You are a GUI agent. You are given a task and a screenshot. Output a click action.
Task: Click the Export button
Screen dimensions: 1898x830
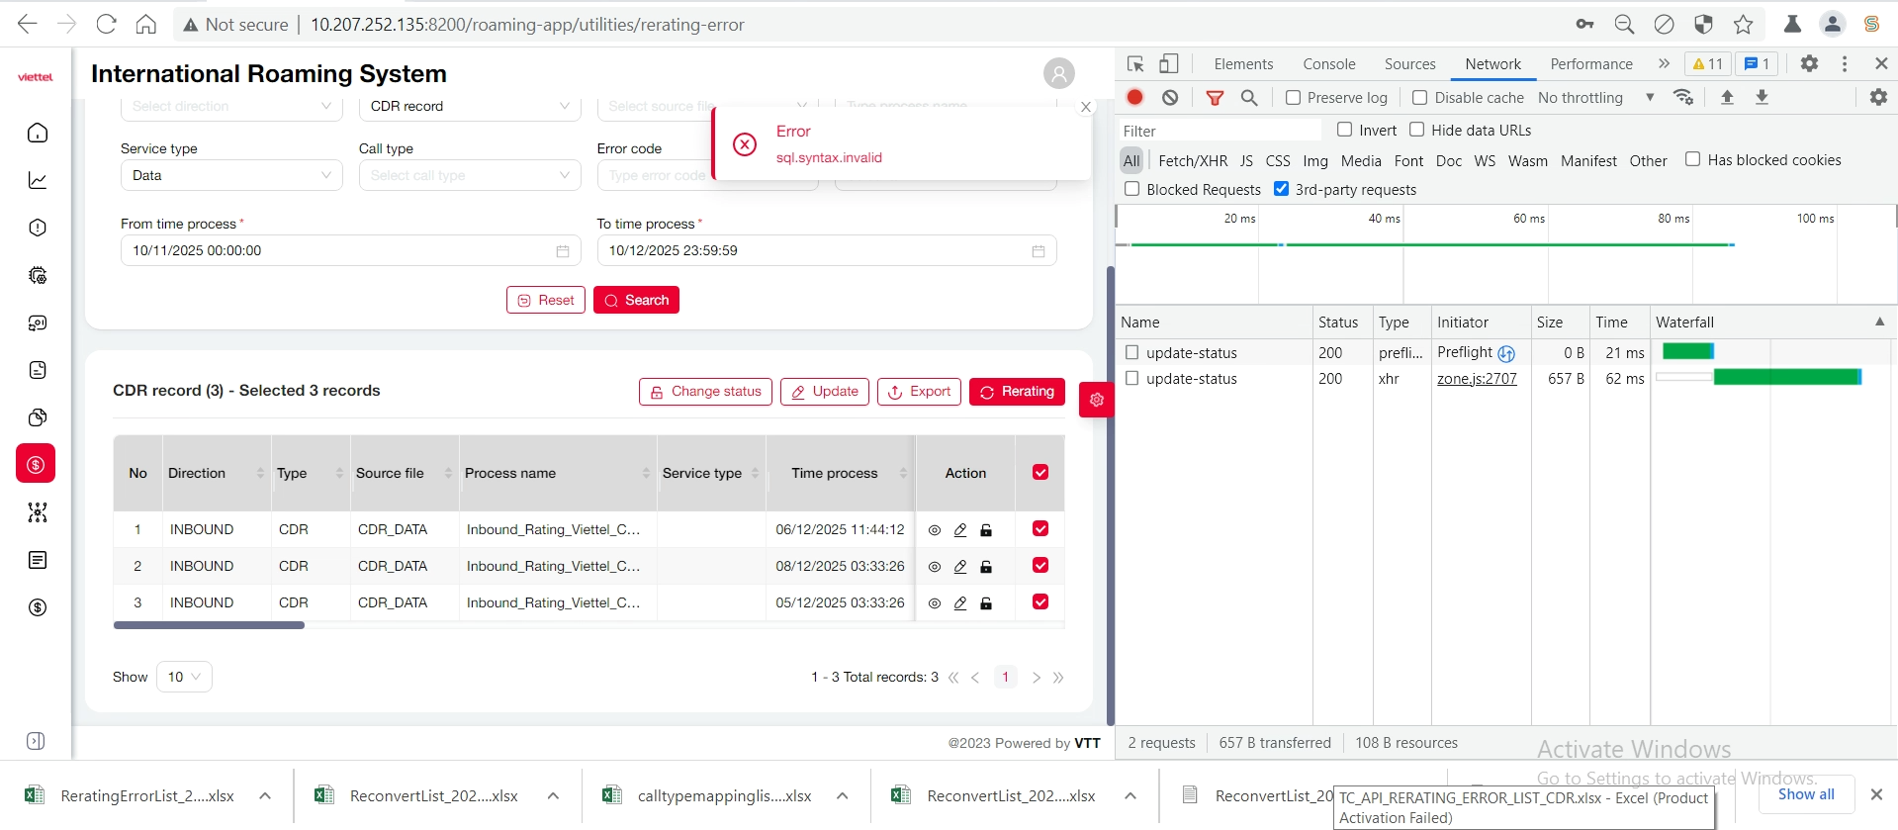[x=919, y=392]
